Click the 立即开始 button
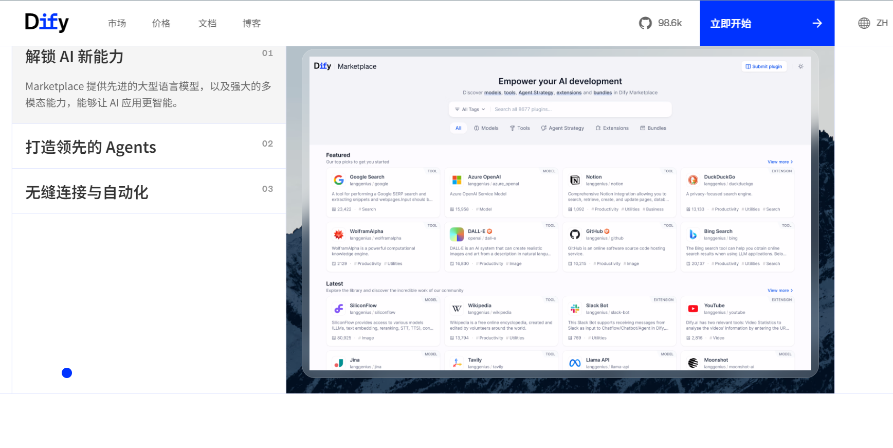This screenshot has height=448, width=893. (x=767, y=23)
